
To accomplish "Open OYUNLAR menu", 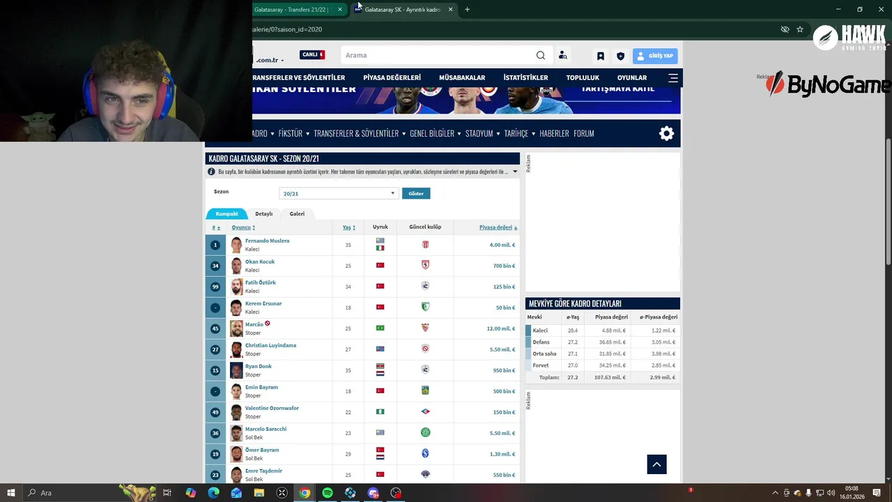I will click(x=632, y=77).
